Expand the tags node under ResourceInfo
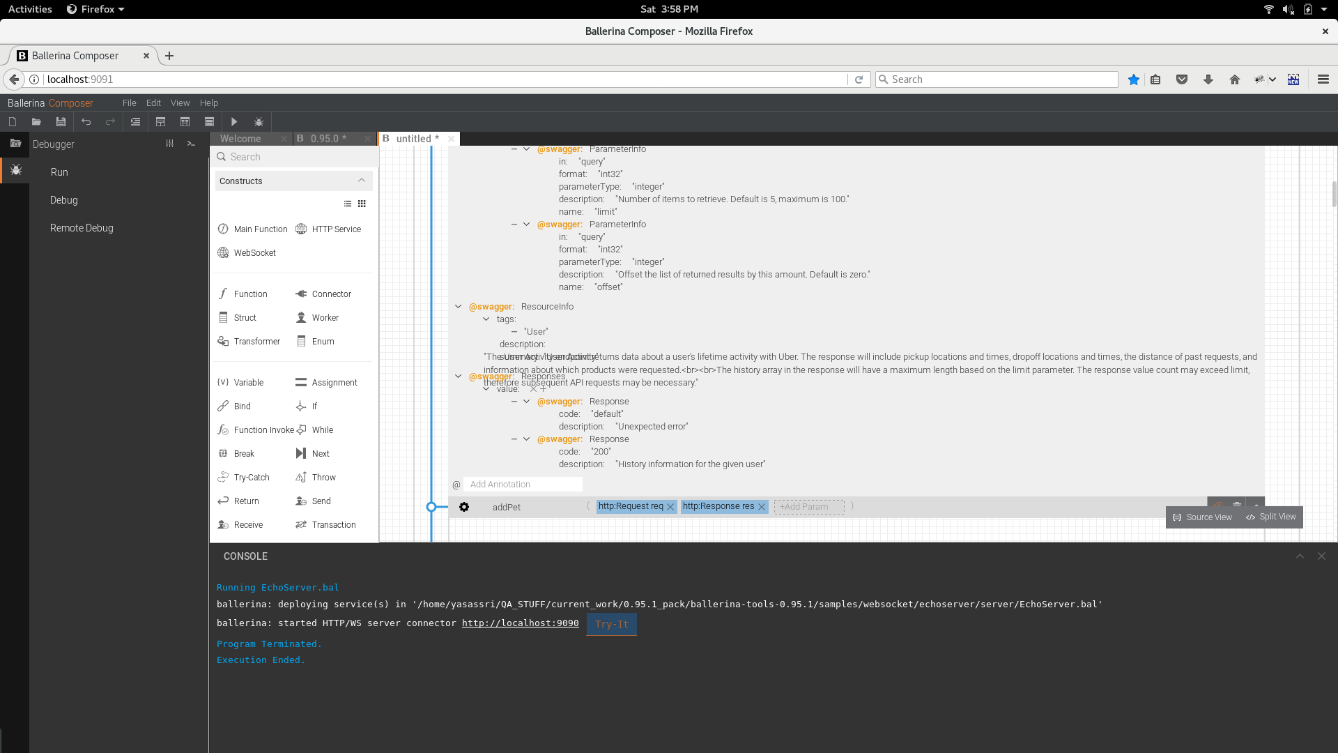 point(486,319)
